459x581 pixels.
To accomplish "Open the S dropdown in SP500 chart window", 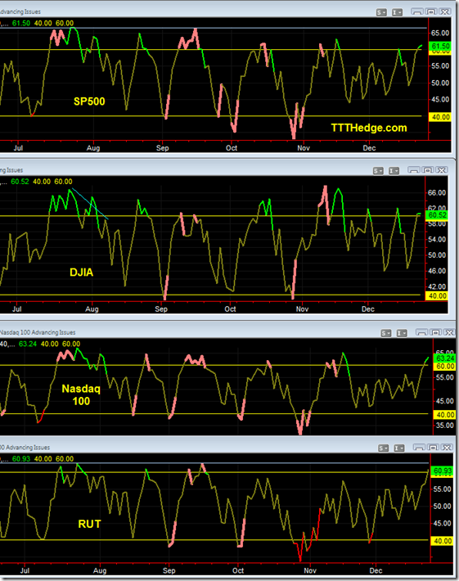I will tap(381, 12).
